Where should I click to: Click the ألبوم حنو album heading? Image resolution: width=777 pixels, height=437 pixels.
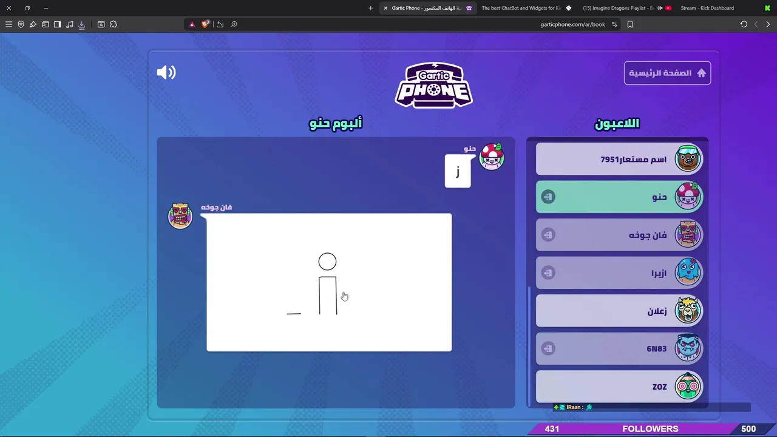point(336,123)
